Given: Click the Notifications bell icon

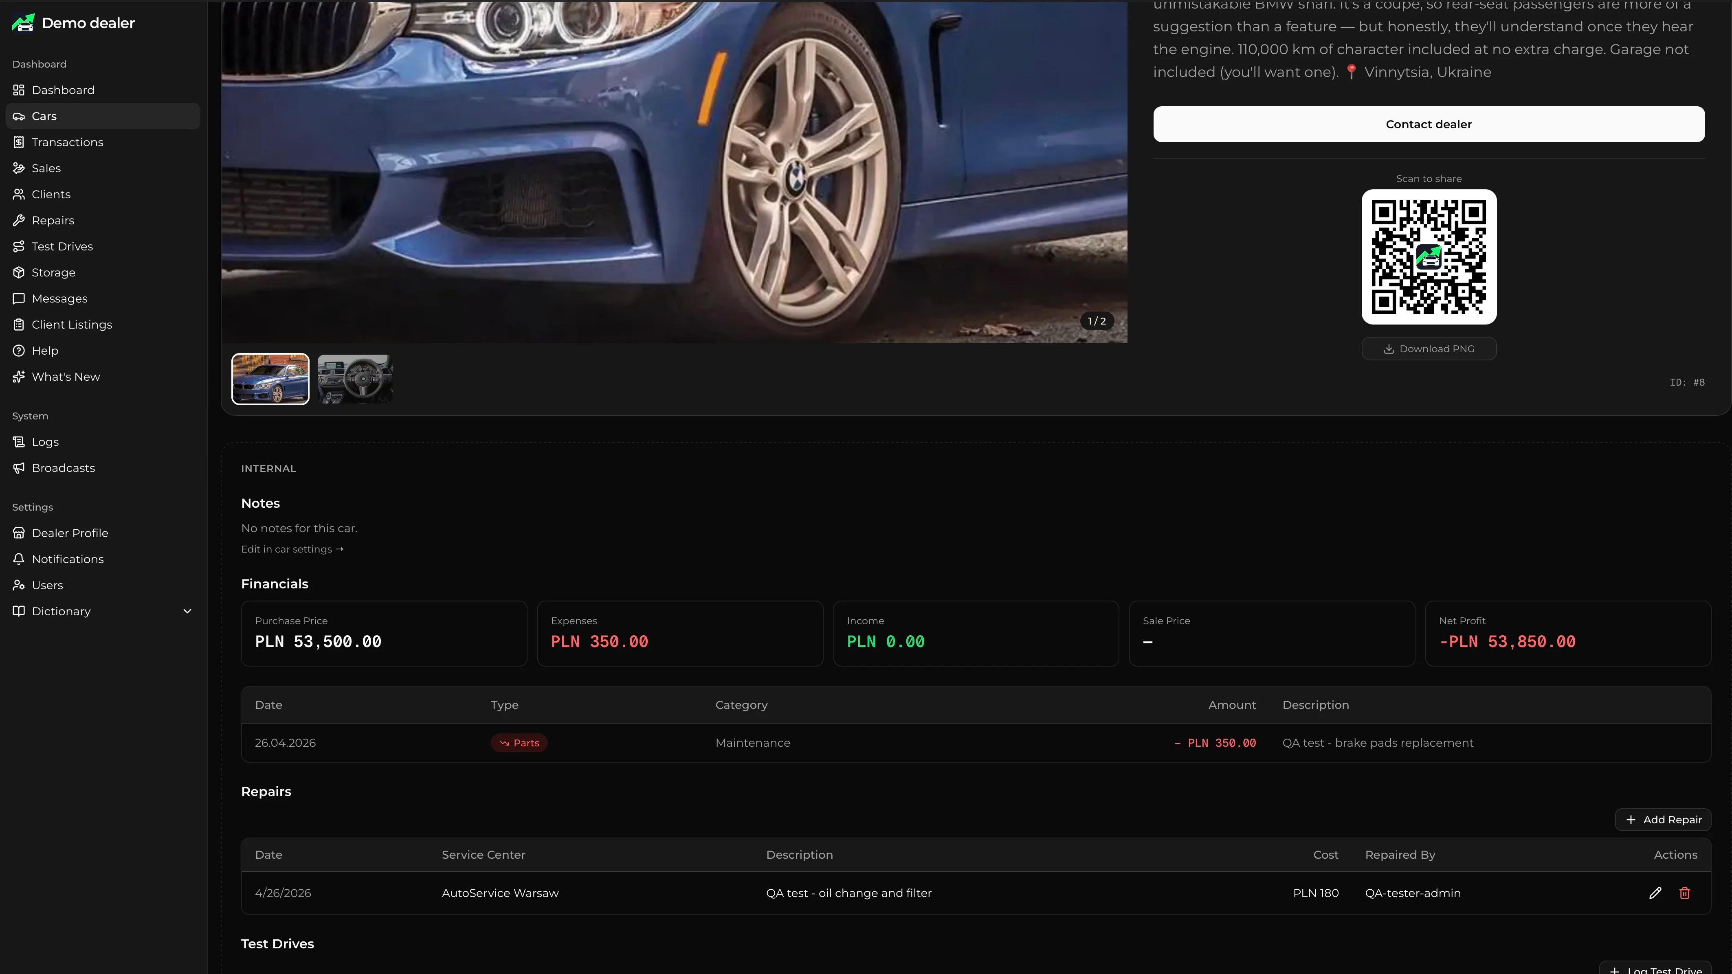Looking at the screenshot, I should [19, 559].
